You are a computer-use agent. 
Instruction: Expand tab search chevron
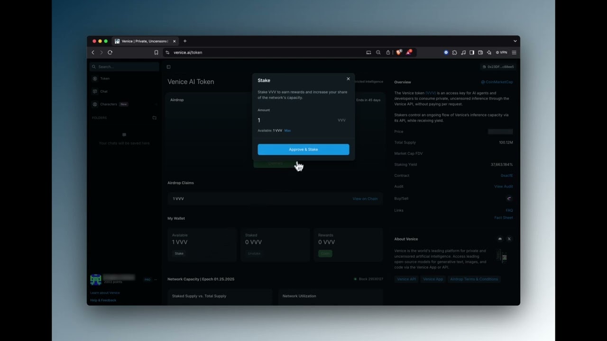click(x=515, y=41)
